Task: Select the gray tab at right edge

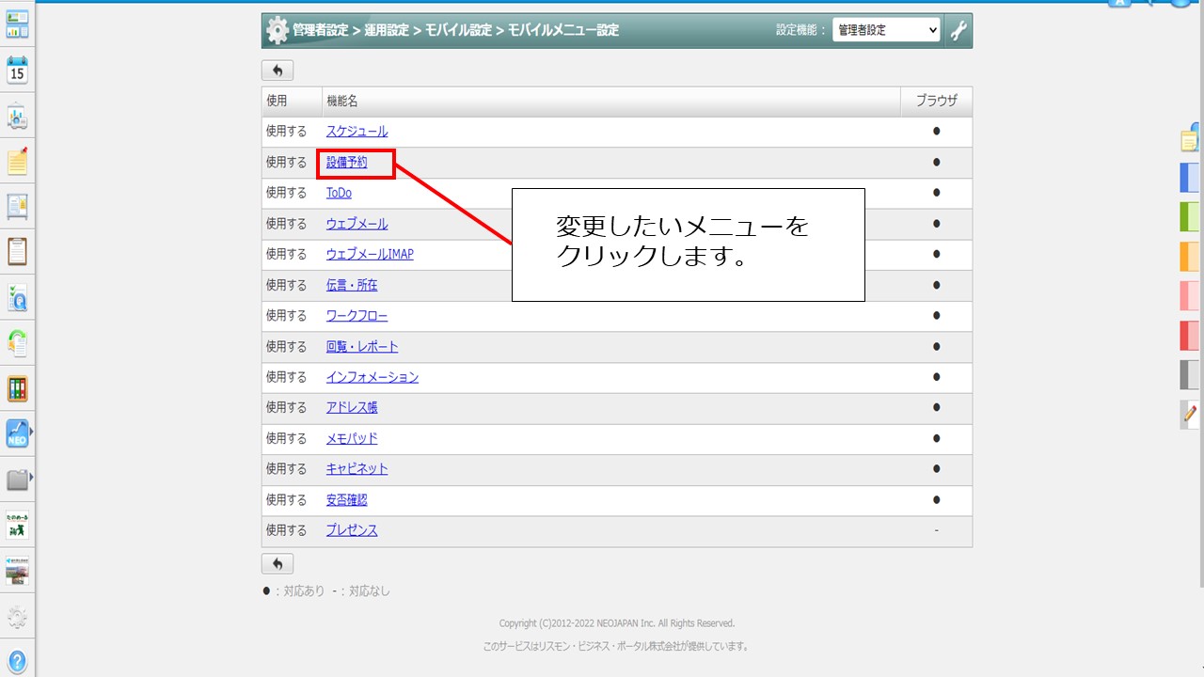Action: pyautogui.click(x=1190, y=375)
